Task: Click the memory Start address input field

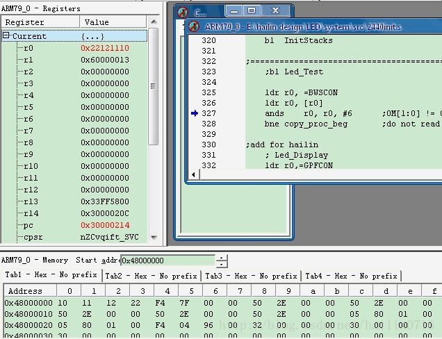Action: (x=167, y=261)
